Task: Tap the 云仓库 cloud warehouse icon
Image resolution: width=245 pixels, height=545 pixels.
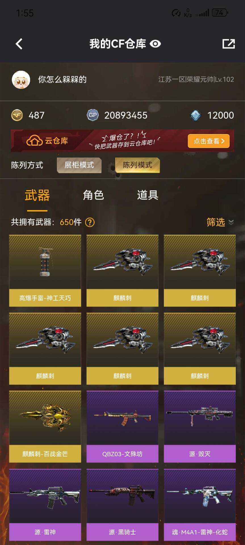Action: pos(34,141)
